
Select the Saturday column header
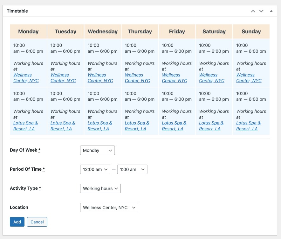[214, 31]
